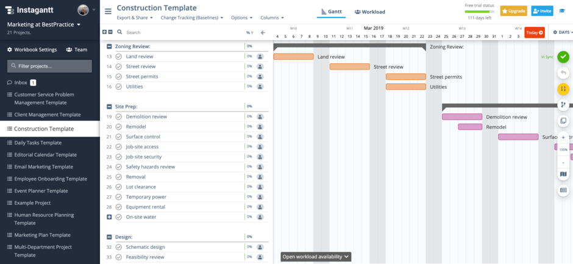
Task: Click the undo arrow icon
Action: [x=563, y=73]
